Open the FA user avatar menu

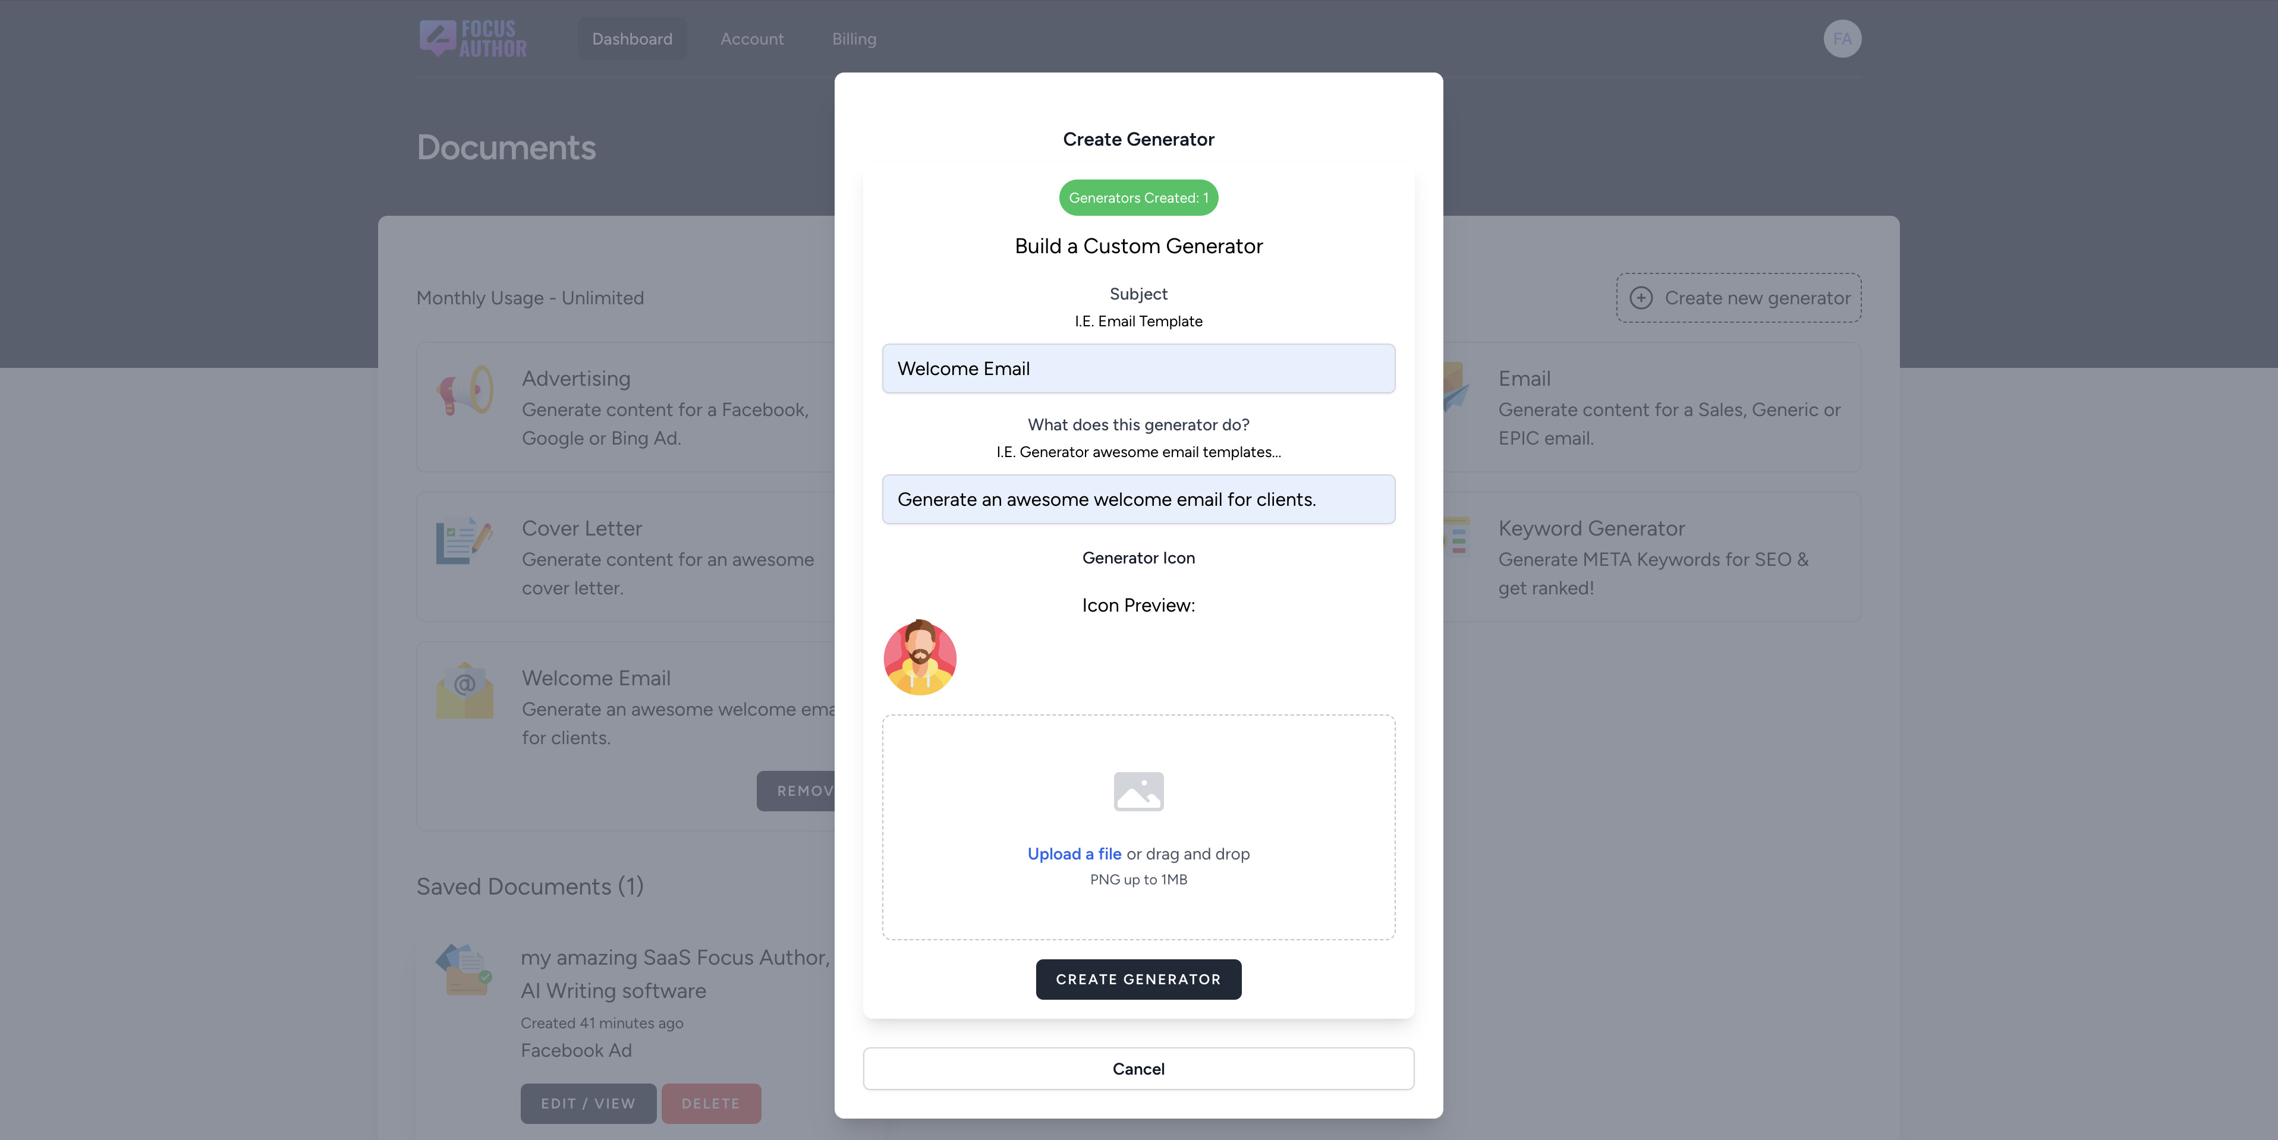(1842, 39)
